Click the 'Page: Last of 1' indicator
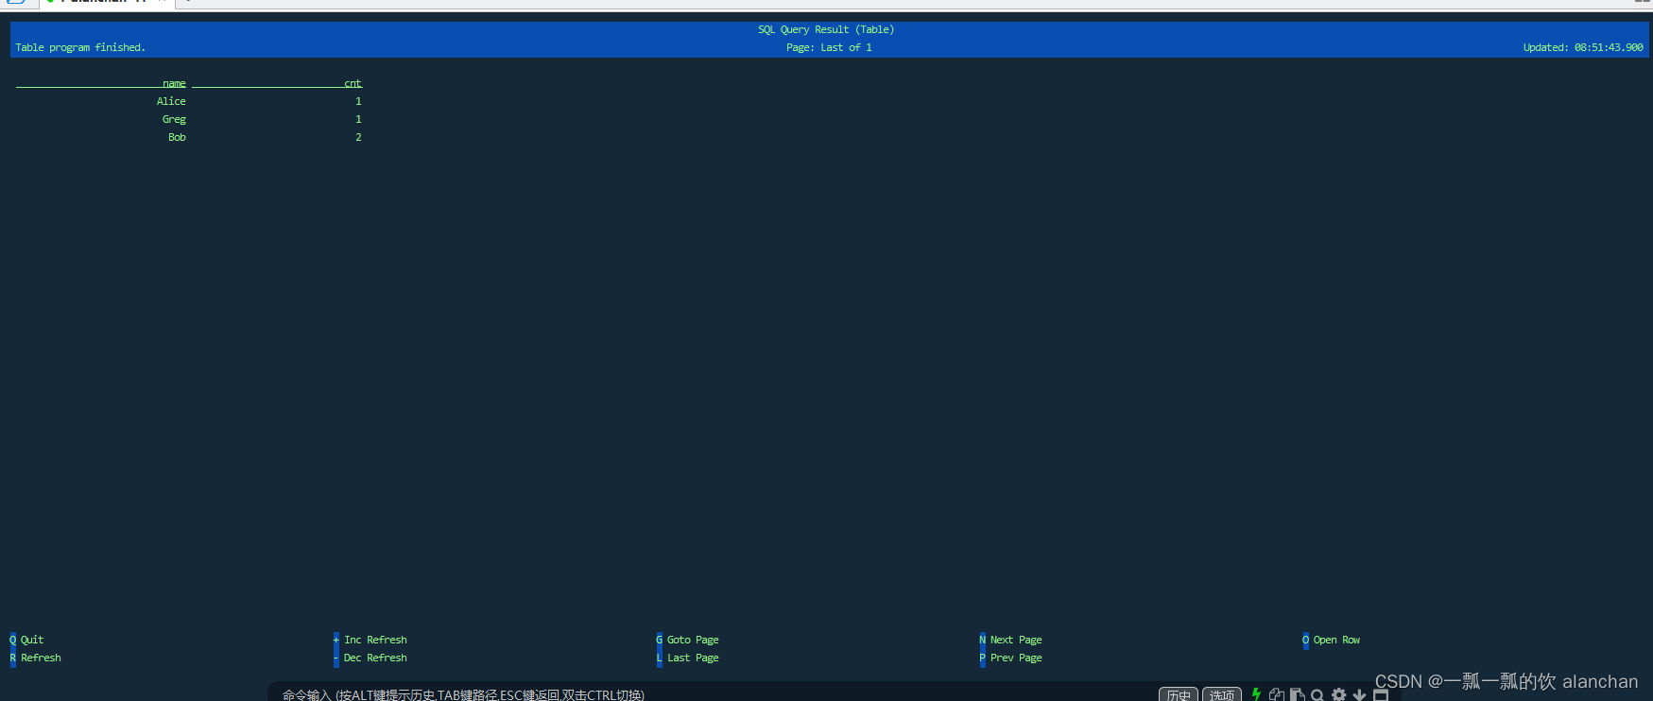The height and width of the screenshot is (701, 1653). 829,47
